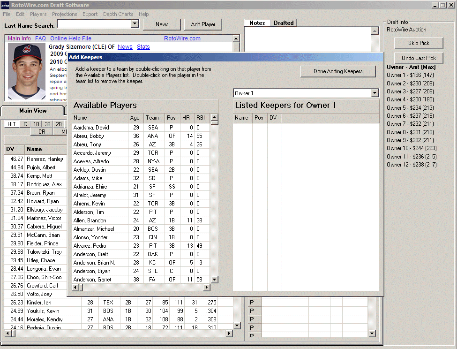This screenshot has width=457, height=349.
Task: Click the Add Player button
Action: pos(203,24)
